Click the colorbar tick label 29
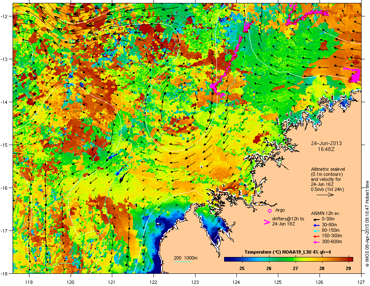The width and height of the screenshot is (370, 286). click(348, 268)
